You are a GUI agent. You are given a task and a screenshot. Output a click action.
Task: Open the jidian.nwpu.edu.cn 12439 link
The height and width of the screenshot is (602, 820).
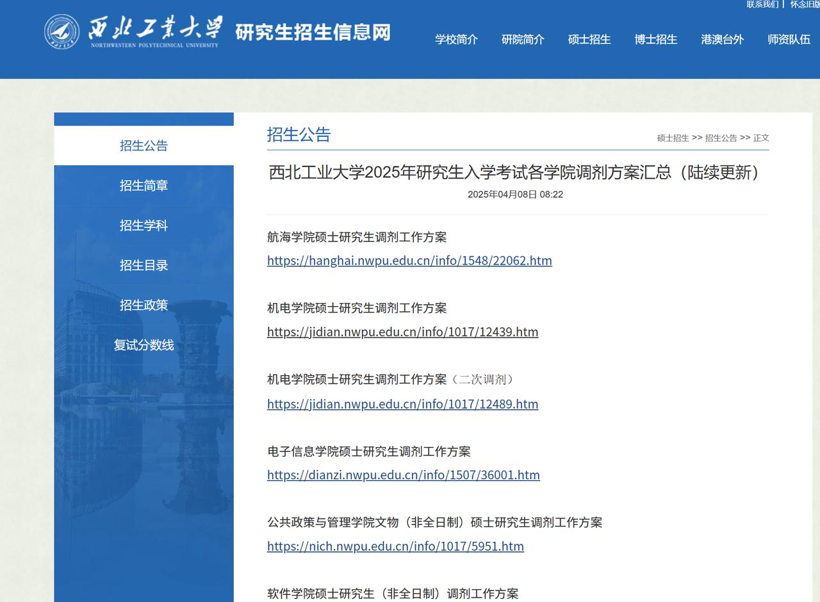[x=402, y=332]
